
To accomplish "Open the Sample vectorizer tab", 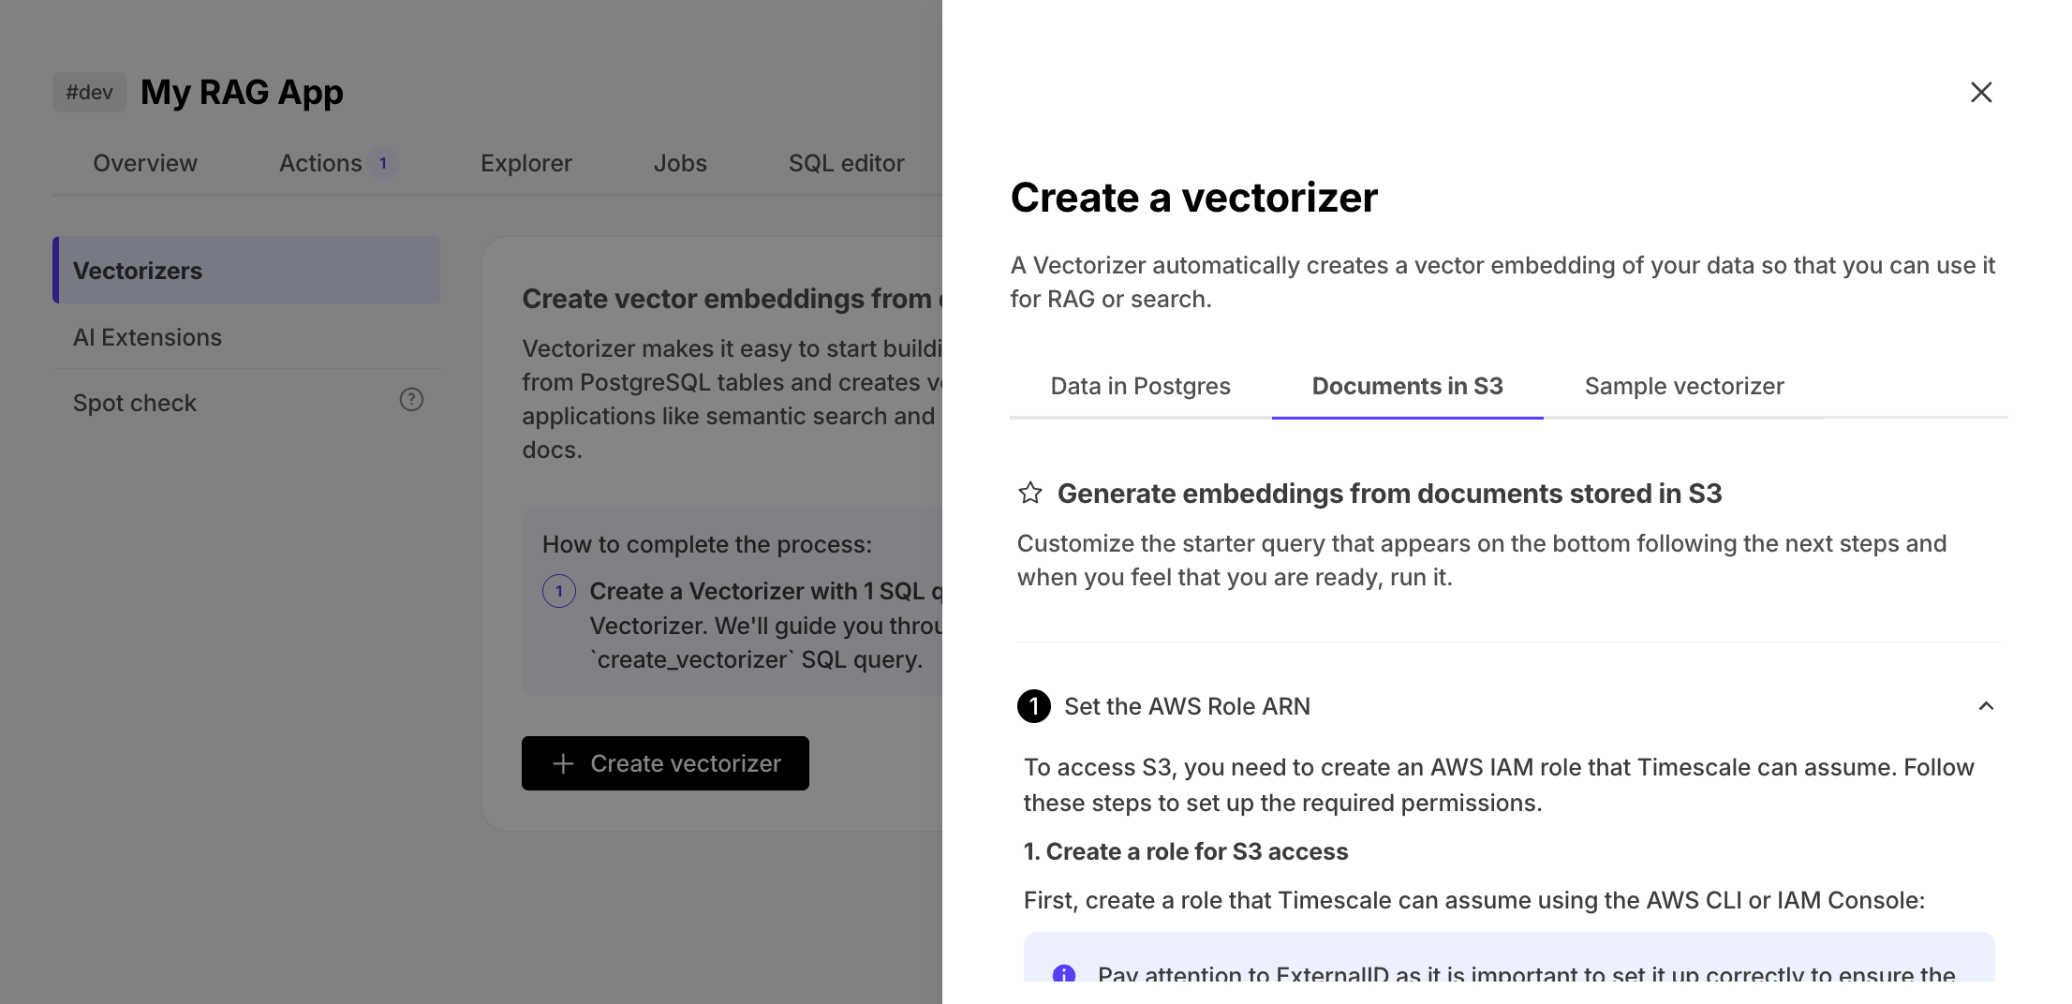I will click(x=1684, y=386).
